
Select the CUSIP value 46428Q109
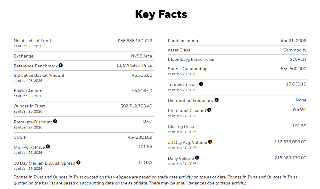[140, 137]
